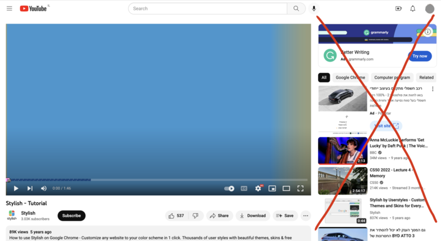The width and height of the screenshot is (441, 241).
Task: Expand the video description box
Action: coord(158,233)
